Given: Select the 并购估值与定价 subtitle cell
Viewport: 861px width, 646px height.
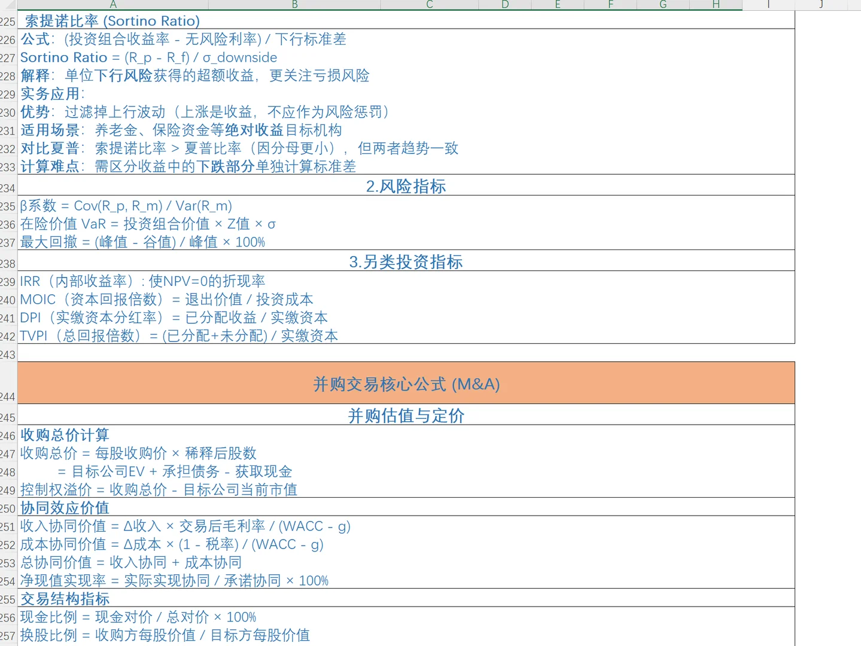Looking at the screenshot, I should pyautogui.click(x=405, y=415).
